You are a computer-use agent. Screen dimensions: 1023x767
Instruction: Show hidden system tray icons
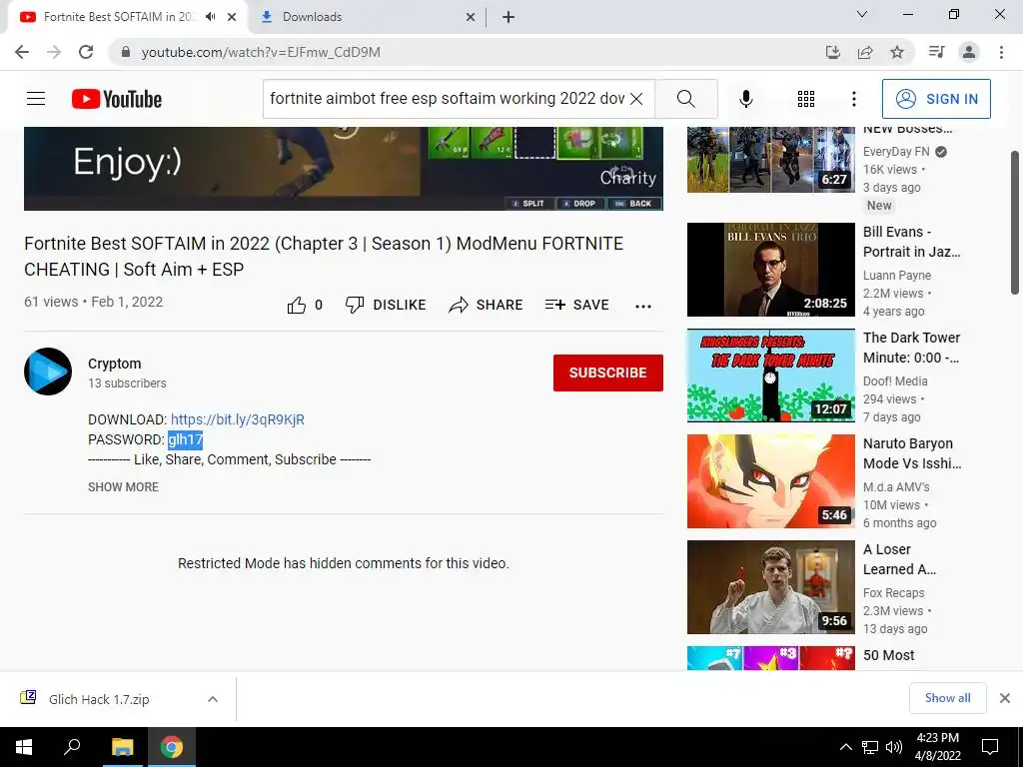[845, 747]
